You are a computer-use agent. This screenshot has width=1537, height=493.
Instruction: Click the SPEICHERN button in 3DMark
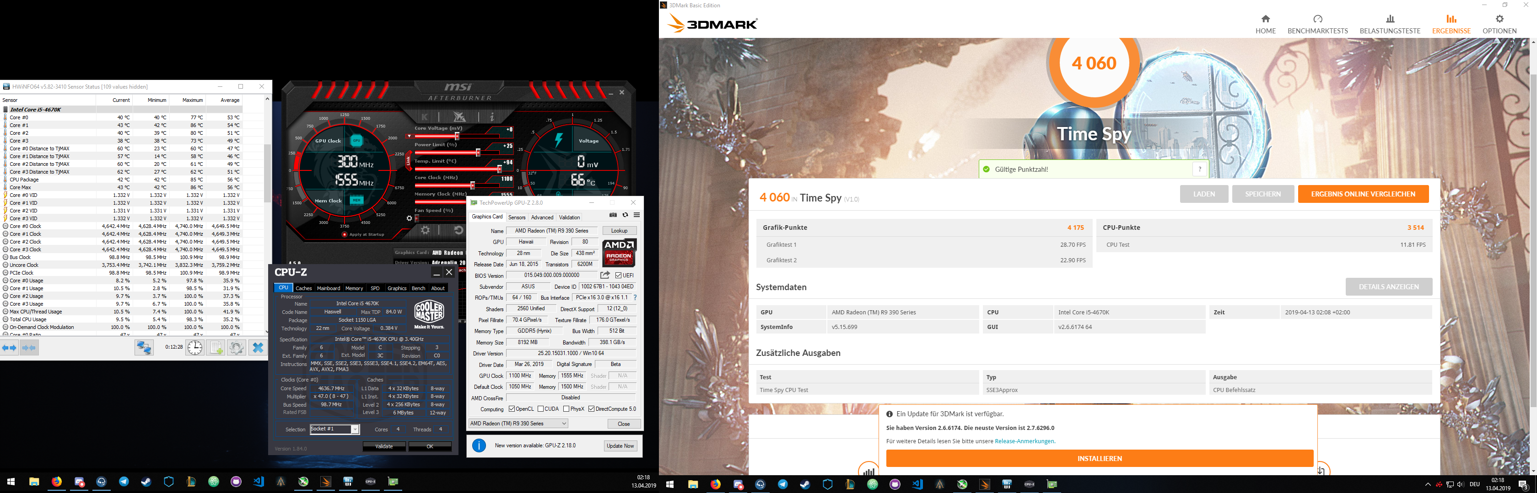coord(1262,194)
